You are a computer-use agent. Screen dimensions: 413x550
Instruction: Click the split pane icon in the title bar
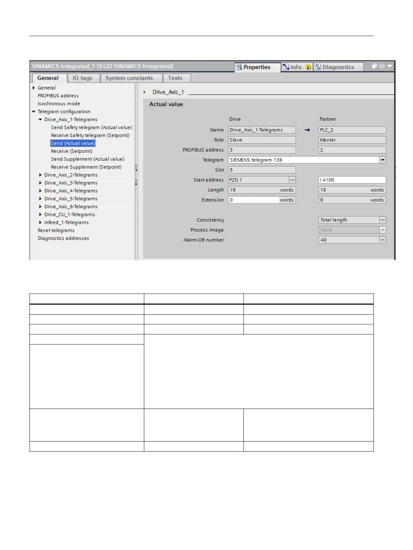382,66
